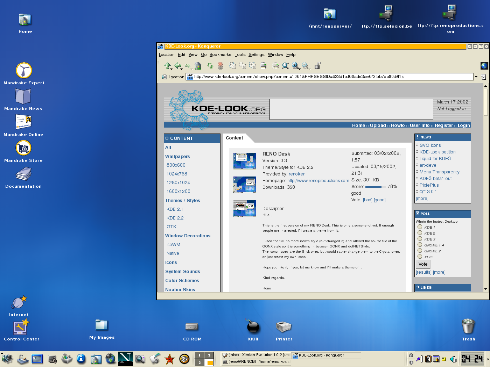Open the Control Center desktop icon
The height and width of the screenshot is (367, 490).
pos(21,327)
